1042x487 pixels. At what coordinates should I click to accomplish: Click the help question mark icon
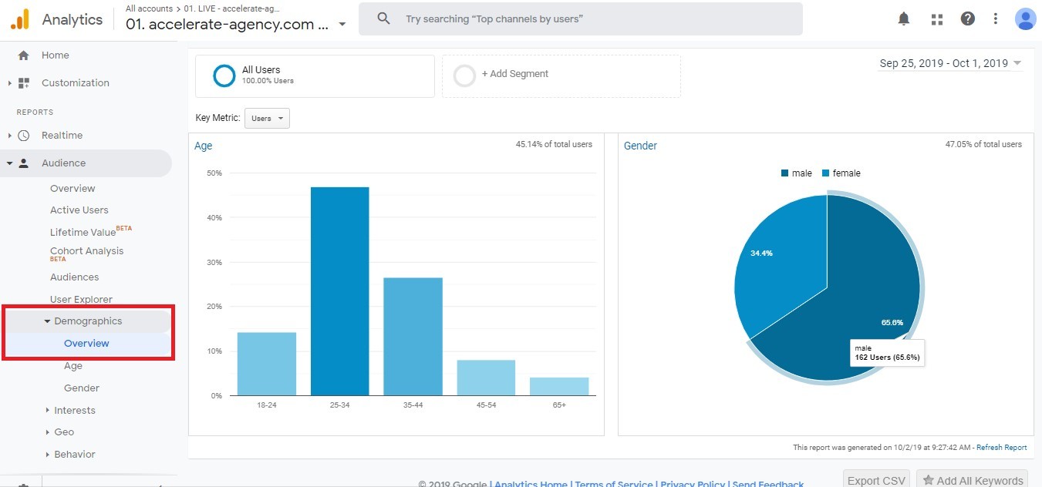(x=968, y=19)
